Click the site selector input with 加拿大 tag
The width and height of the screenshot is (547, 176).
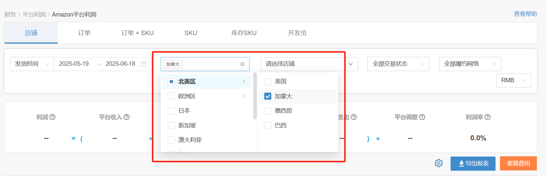(x=205, y=64)
